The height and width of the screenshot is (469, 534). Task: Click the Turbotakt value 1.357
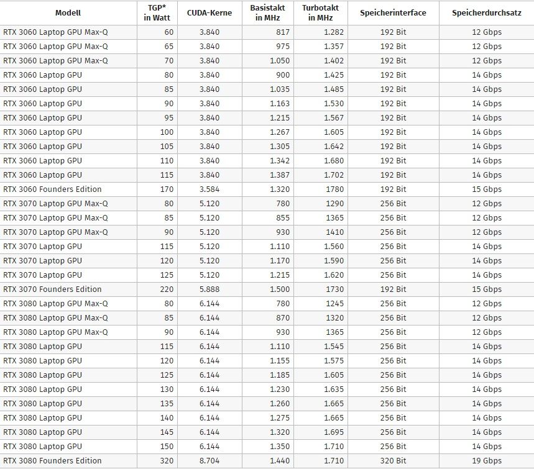click(x=334, y=47)
